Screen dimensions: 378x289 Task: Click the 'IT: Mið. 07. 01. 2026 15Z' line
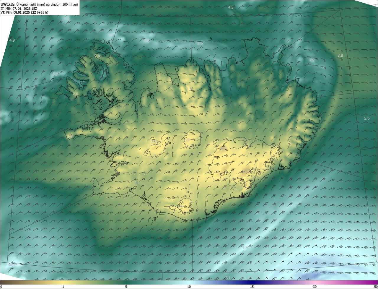tap(19, 8)
